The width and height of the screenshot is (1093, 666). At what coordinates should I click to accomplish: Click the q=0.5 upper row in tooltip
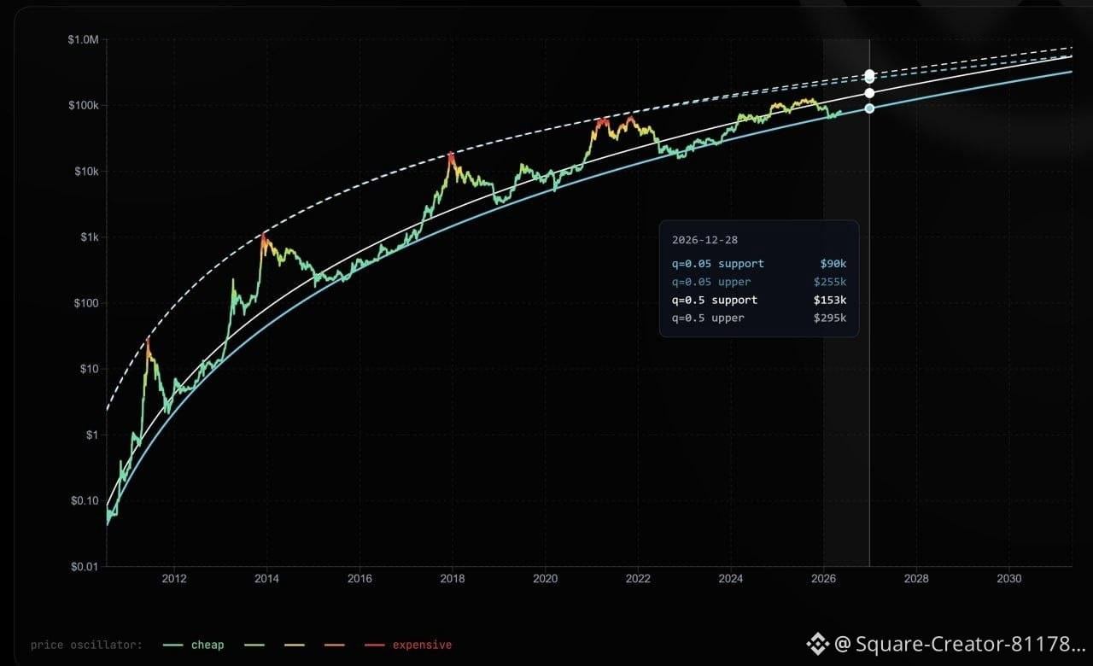click(x=759, y=318)
